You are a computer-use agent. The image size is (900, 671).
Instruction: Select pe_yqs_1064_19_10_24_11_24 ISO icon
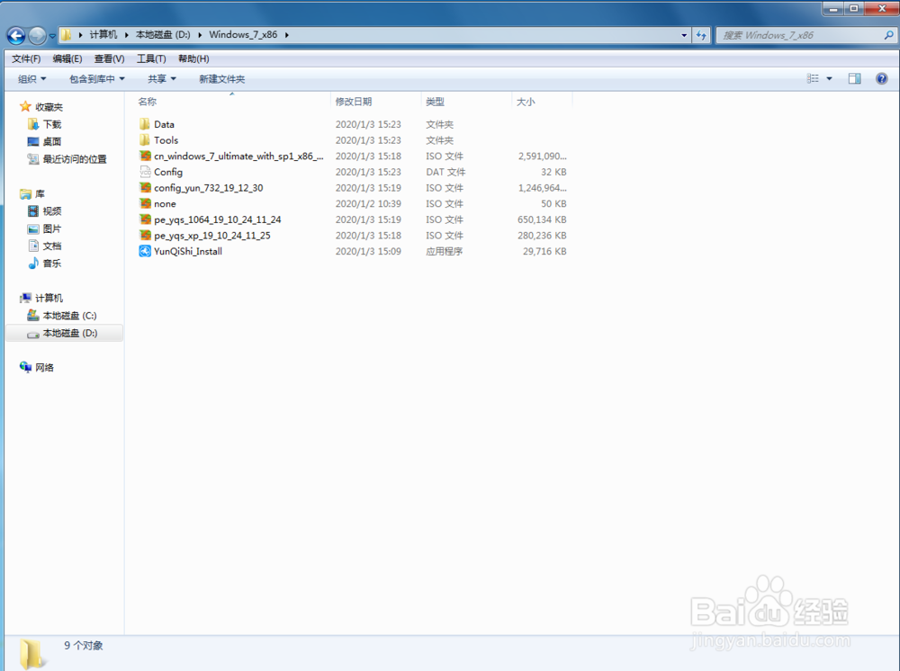tap(145, 219)
